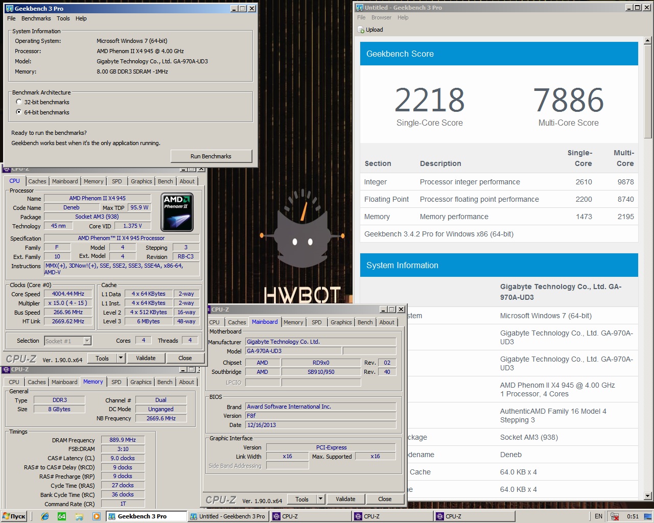The width and height of the screenshot is (654, 523).
Task: Open Tools dropdown arrow in CPU-Z CPU window
Action: (x=121, y=358)
